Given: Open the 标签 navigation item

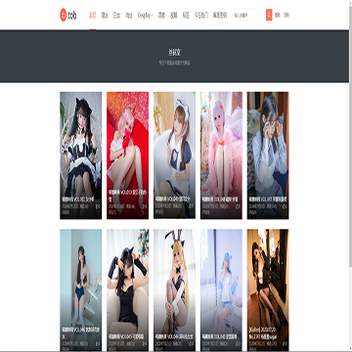Looking at the screenshot, I should 186,15.
